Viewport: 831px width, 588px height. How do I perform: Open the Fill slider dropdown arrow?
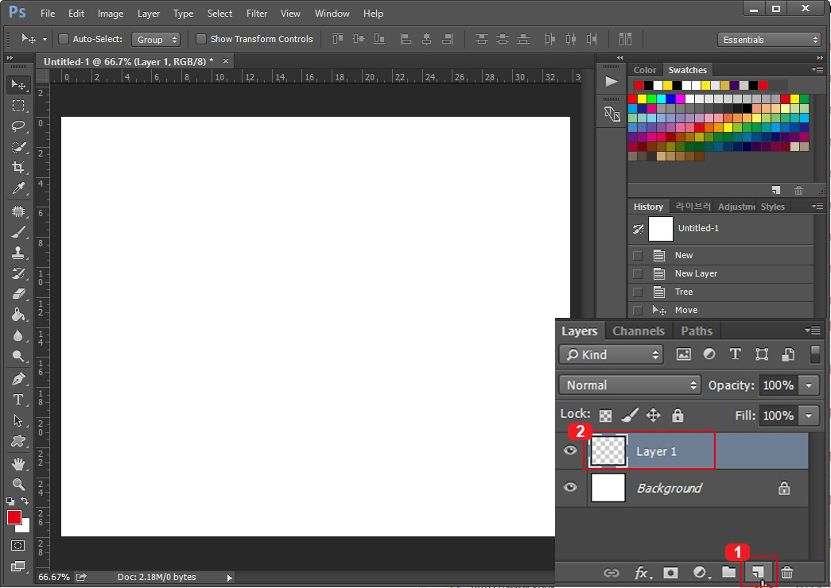point(809,416)
